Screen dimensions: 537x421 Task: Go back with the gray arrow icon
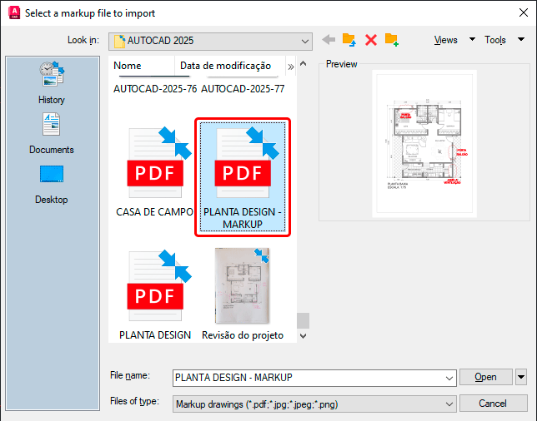[x=329, y=40]
